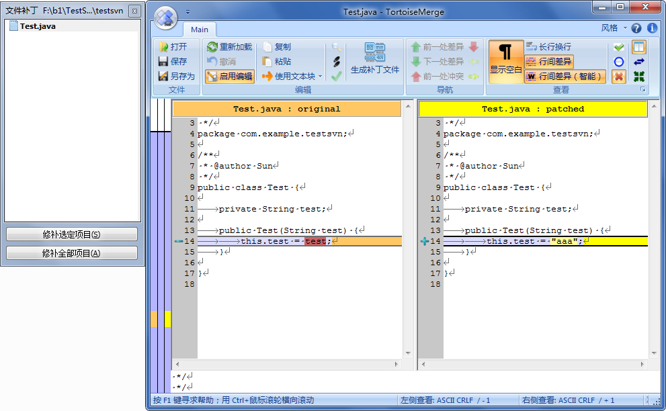The height and width of the screenshot is (411, 666).
Task: Click 'Test.java : original' pane header
Action: [x=287, y=109]
